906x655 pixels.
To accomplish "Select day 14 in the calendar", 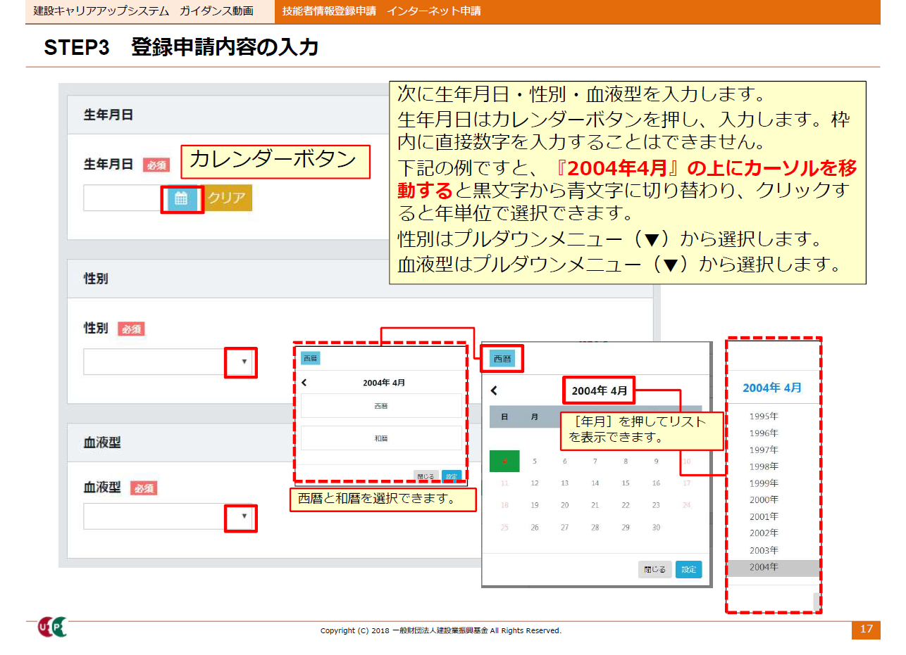I will [595, 483].
